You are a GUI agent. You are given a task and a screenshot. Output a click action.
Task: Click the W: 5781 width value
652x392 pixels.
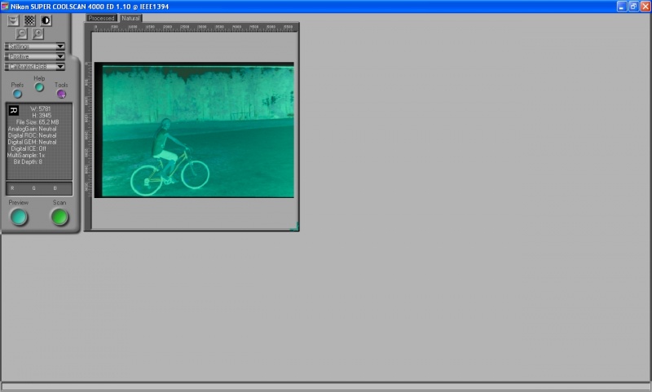(41, 109)
